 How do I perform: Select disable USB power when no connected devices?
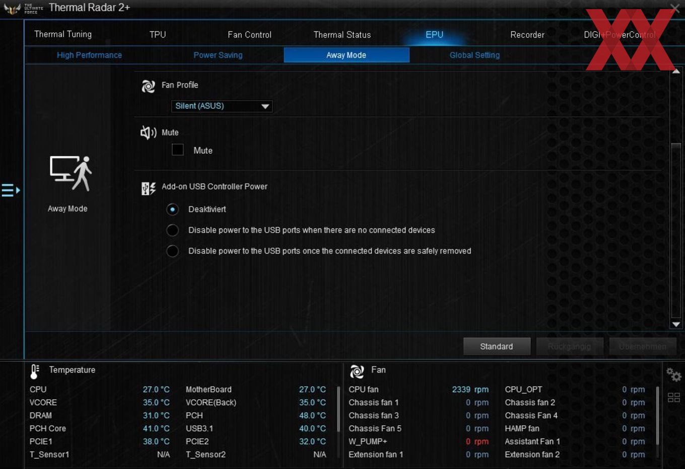coord(172,230)
